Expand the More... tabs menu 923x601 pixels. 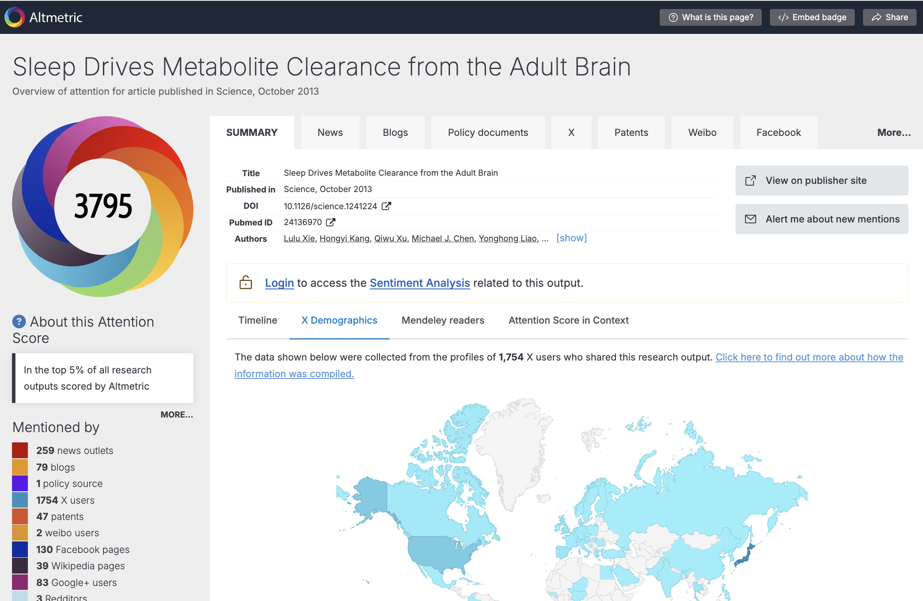tap(893, 132)
